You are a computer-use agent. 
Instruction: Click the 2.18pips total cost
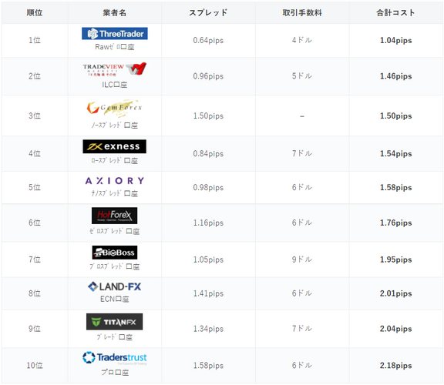click(x=396, y=366)
